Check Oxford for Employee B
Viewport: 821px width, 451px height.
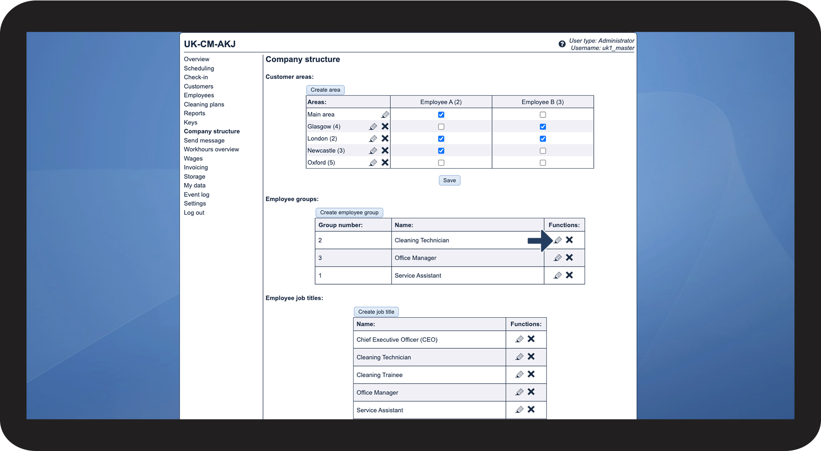543,163
